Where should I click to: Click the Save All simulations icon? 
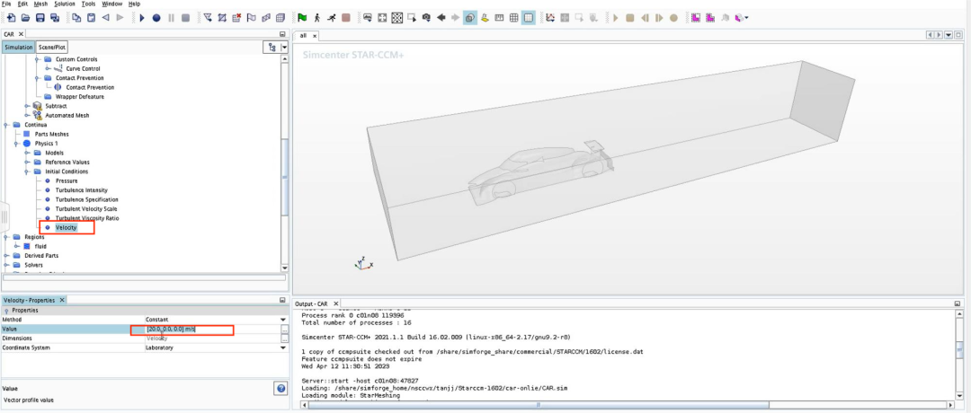pos(55,18)
